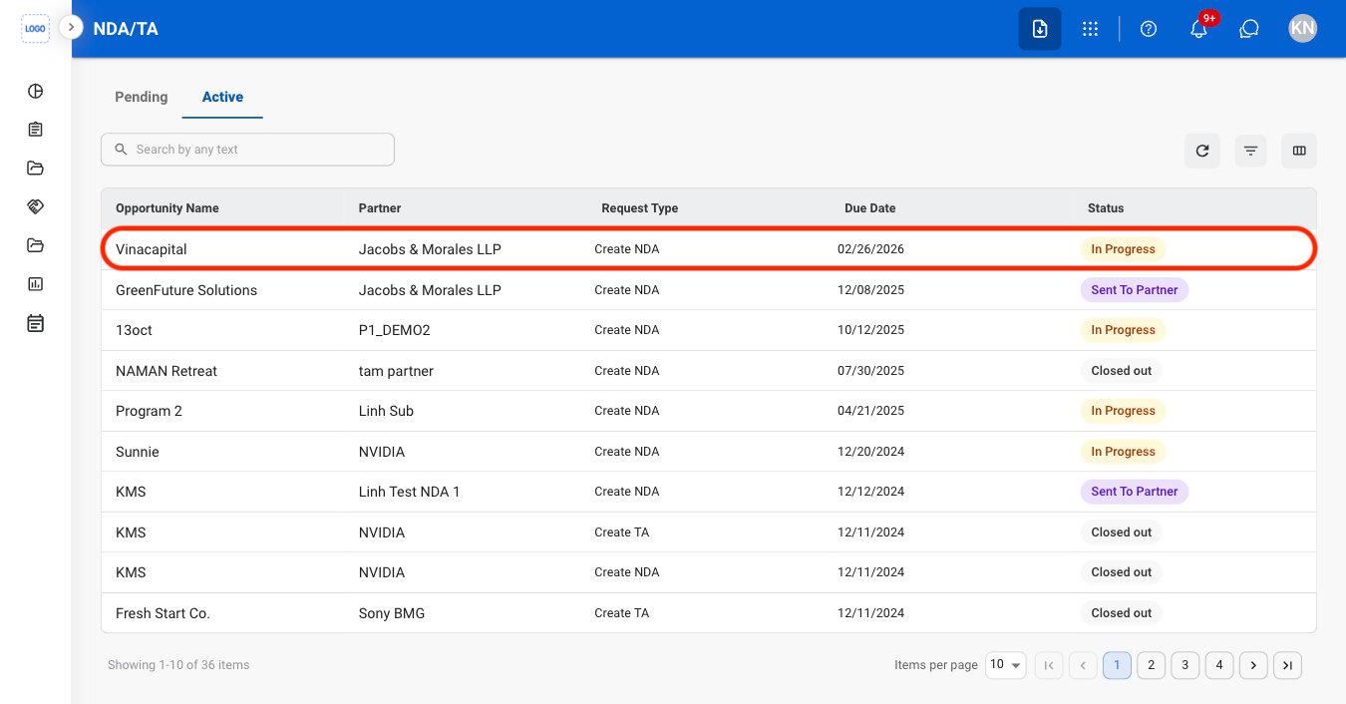Open the filter icon above the table

pyautogui.click(x=1250, y=151)
